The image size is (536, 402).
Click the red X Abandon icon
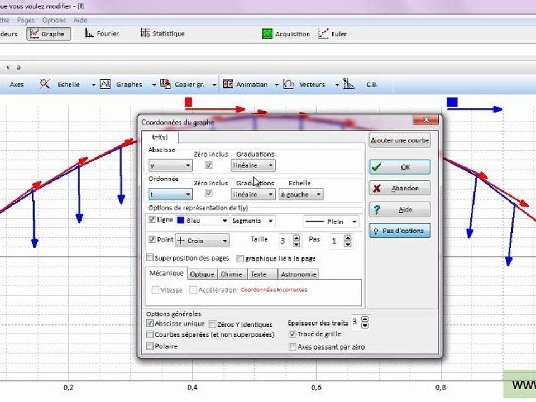377,188
